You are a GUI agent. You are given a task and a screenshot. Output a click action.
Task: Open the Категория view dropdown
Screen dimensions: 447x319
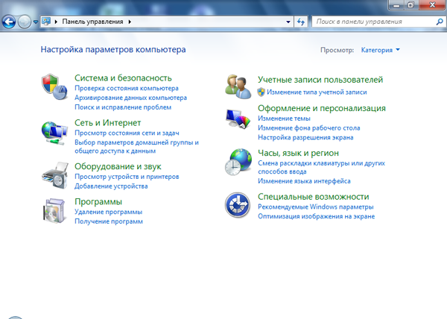coord(380,50)
